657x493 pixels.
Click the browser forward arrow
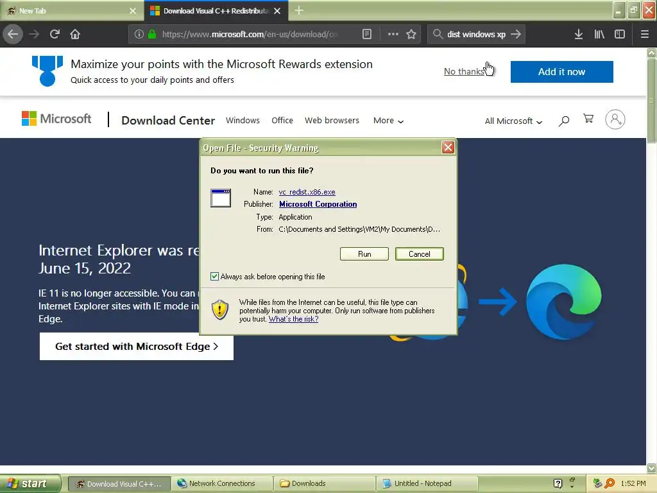point(34,34)
